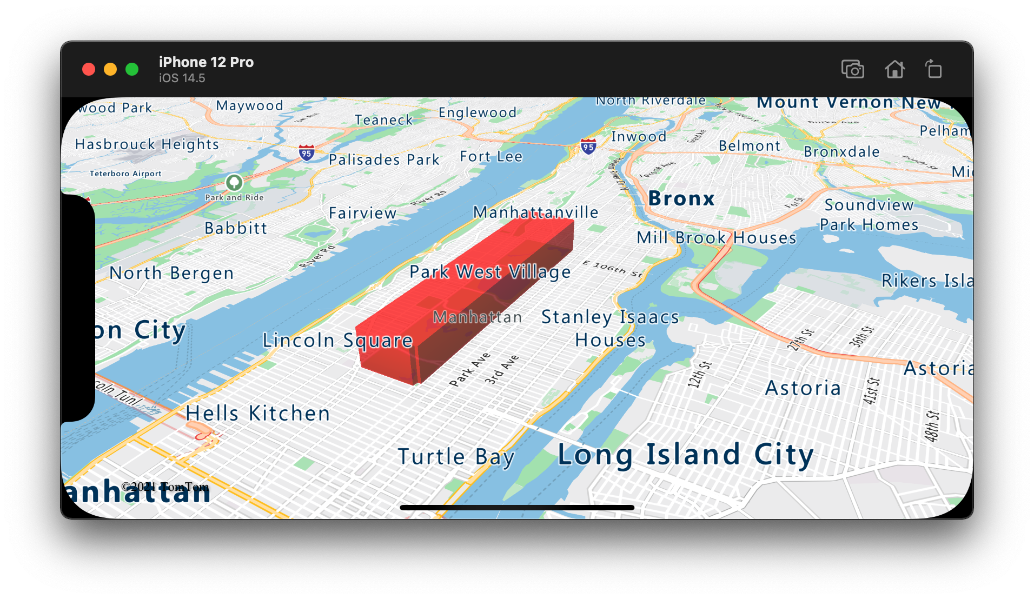The height and width of the screenshot is (599, 1034).
Task: Click the I-95 shield near Inwood
Action: click(588, 146)
